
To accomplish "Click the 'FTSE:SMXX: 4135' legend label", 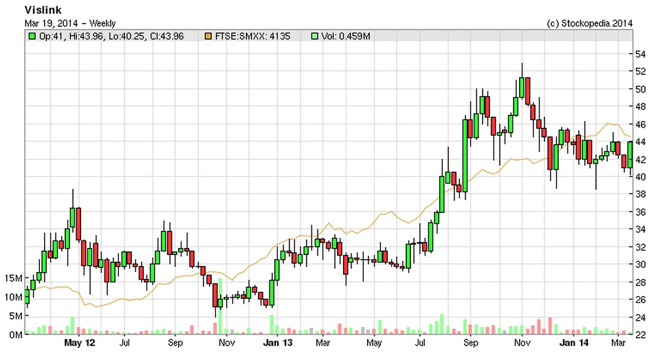I will [x=252, y=36].
